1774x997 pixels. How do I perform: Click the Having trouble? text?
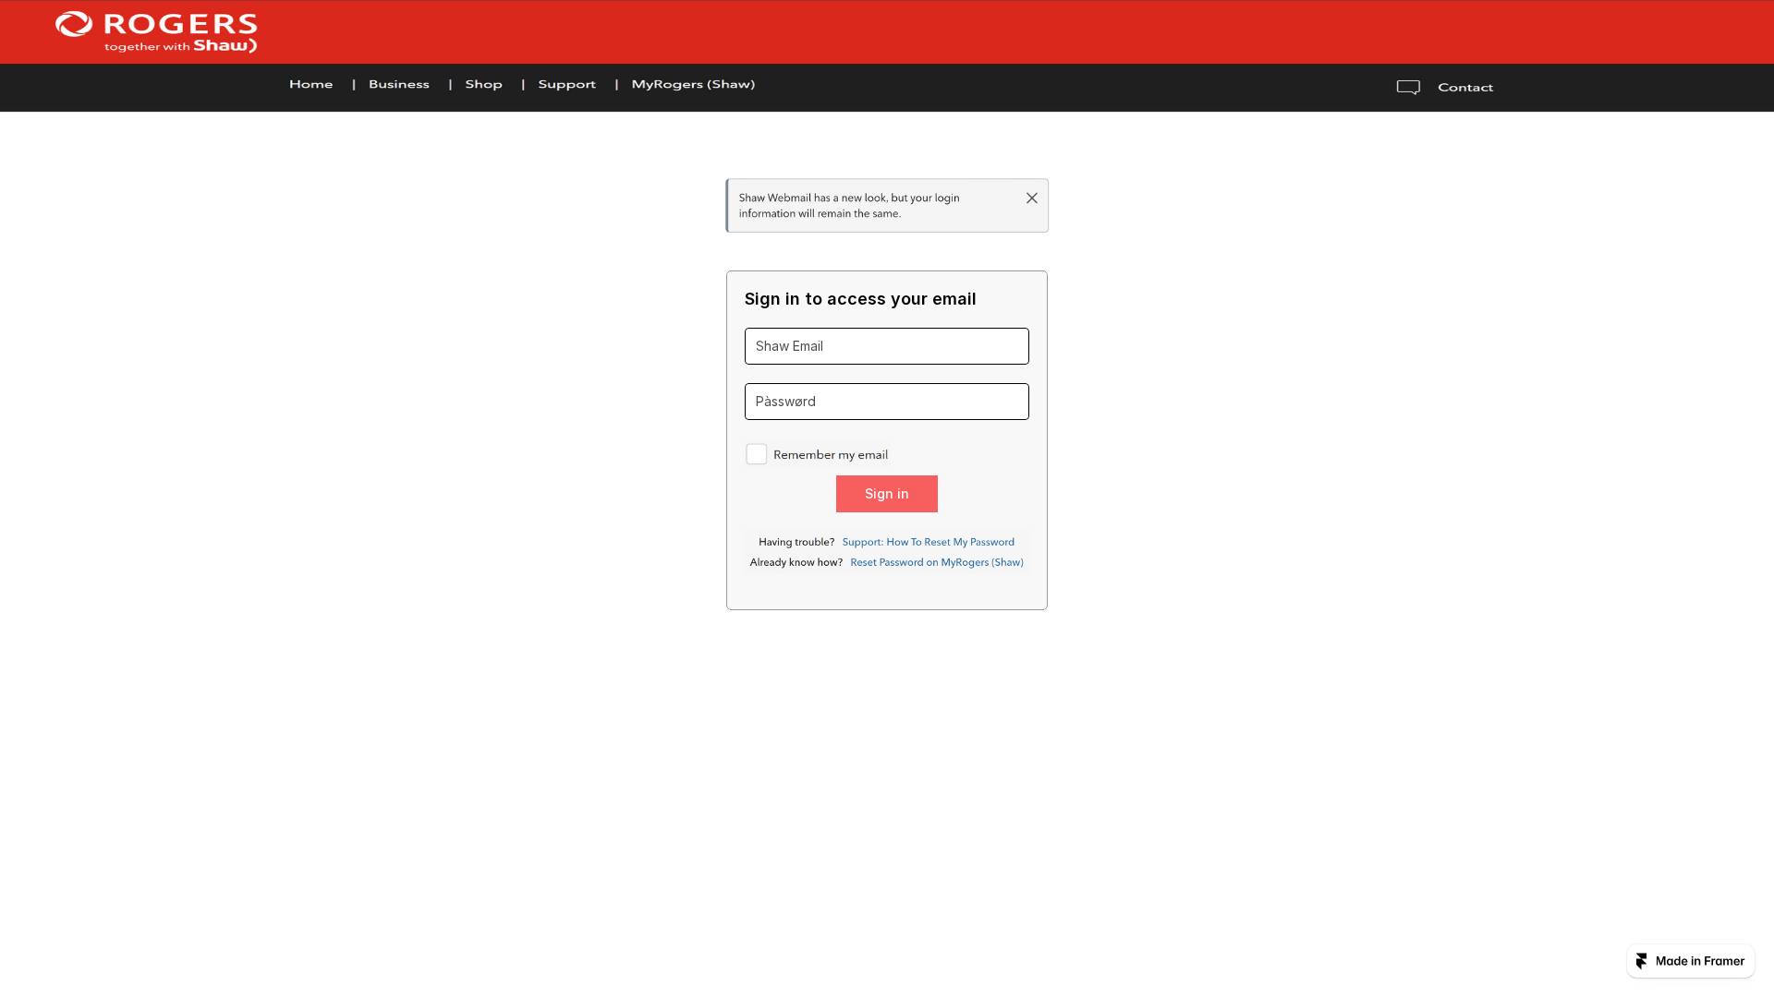[x=796, y=542]
